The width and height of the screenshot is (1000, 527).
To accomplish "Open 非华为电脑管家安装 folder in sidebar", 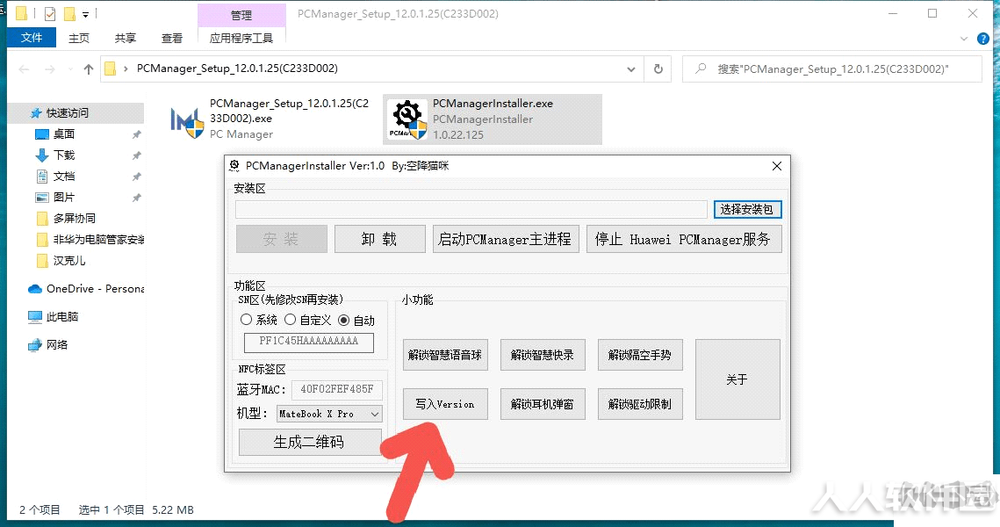I will pyautogui.click(x=98, y=239).
